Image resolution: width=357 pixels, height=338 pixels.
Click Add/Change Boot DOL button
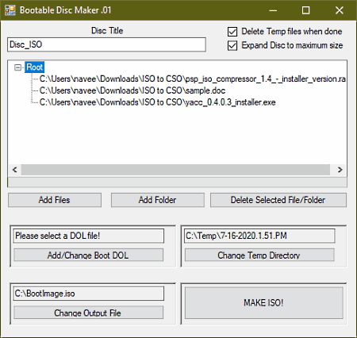tap(88, 255)
